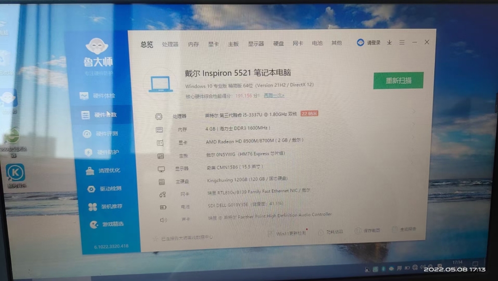Image resolution: width=498 pixels, height=281 pixels.
Task: Open 装机推荐 in the sidebar
Action: point(105,207)
